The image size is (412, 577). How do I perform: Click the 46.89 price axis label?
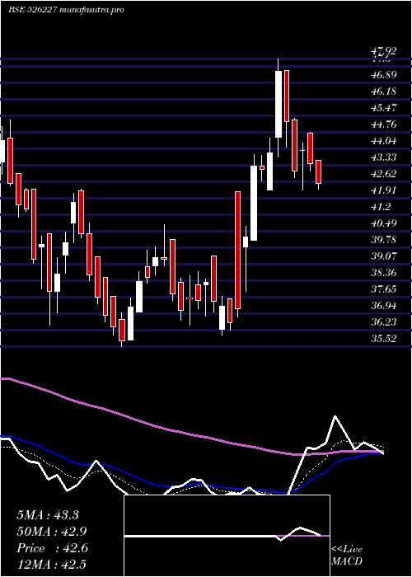(x=384, y=75)
